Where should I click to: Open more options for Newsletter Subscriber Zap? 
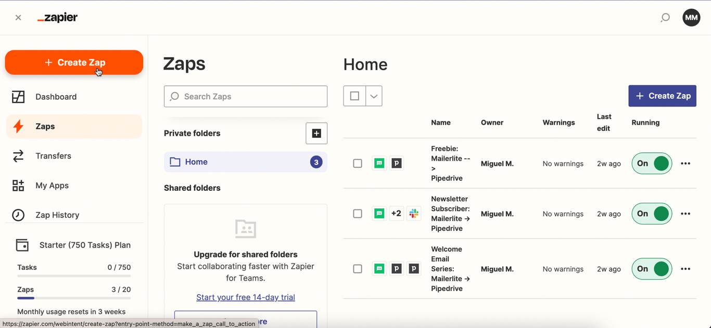coord(685,214)
